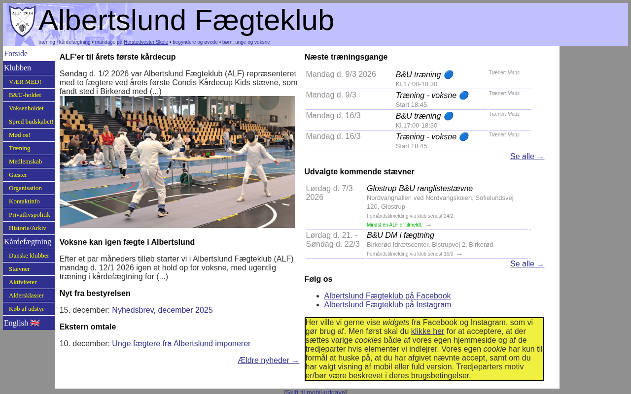This screenshot has width=631, height=394.
Task: View Privatlivspolitik page
Action: (29, 215)
